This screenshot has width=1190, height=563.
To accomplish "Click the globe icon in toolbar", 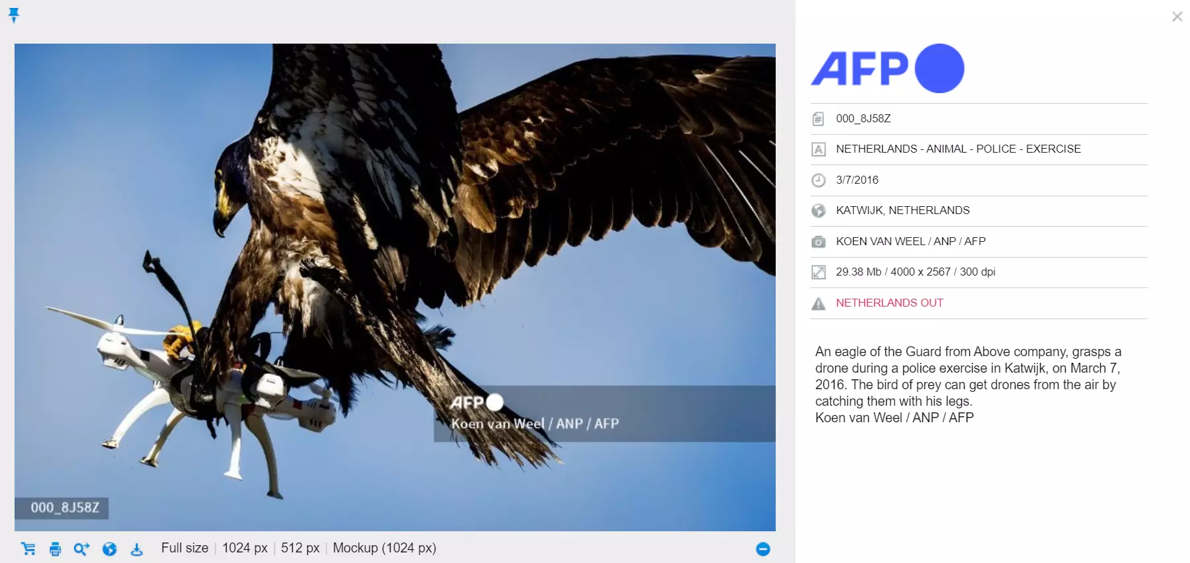I will pos(110,548).
